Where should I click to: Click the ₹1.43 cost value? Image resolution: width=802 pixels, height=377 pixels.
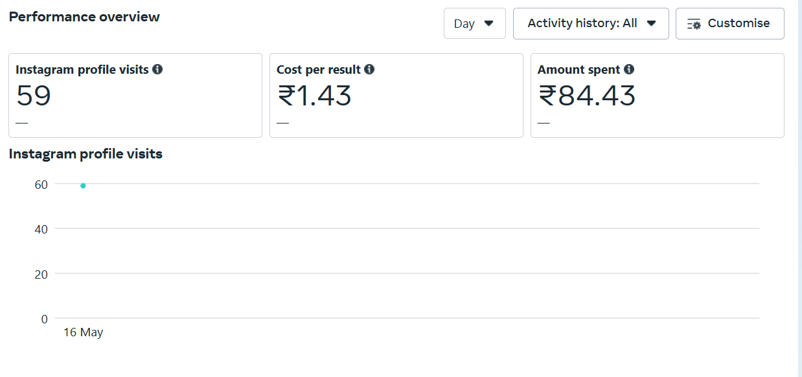tap(314, 96)
